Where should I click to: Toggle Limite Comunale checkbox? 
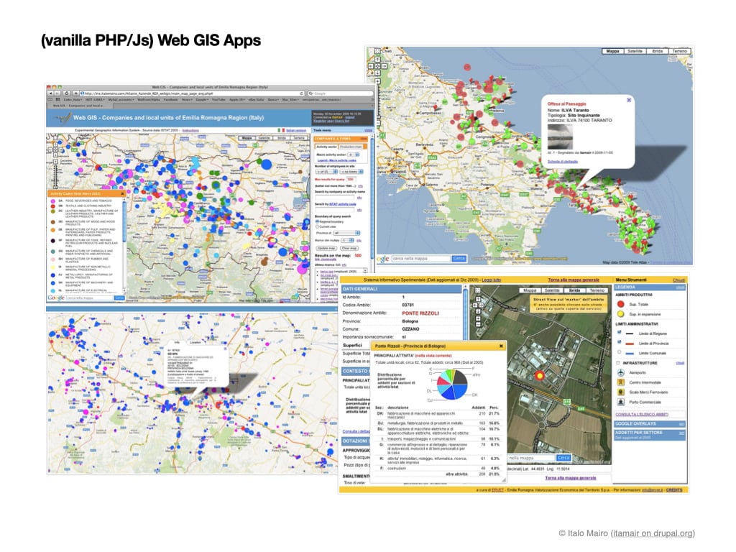pyautogui.click(x=619, y=352)
